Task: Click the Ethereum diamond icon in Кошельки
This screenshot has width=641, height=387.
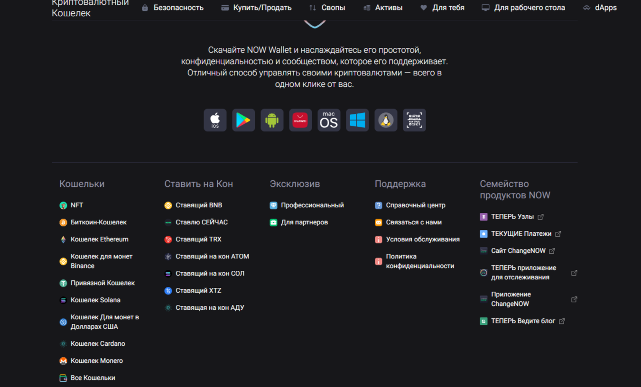Action: [63, 240]
